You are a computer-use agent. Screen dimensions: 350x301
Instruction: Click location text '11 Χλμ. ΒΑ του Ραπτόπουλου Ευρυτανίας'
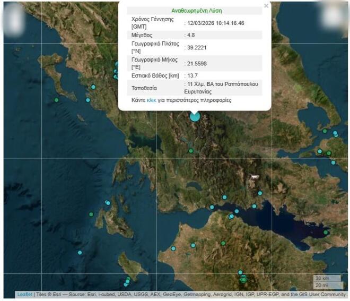pos(221,88)
